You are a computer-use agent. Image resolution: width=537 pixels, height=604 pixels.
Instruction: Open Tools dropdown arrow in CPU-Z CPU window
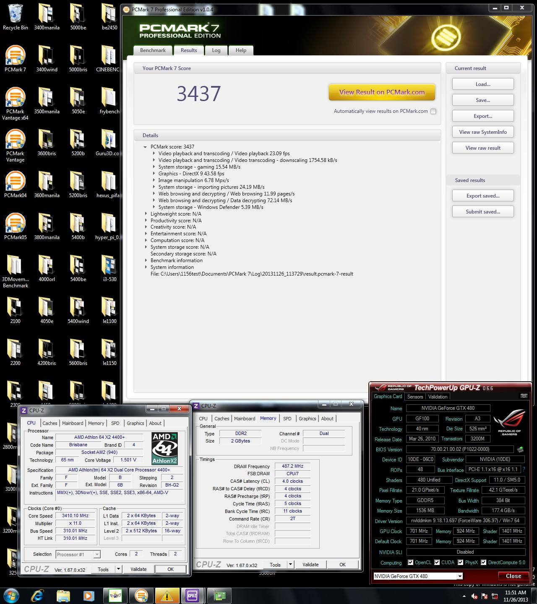click(119, 569)
